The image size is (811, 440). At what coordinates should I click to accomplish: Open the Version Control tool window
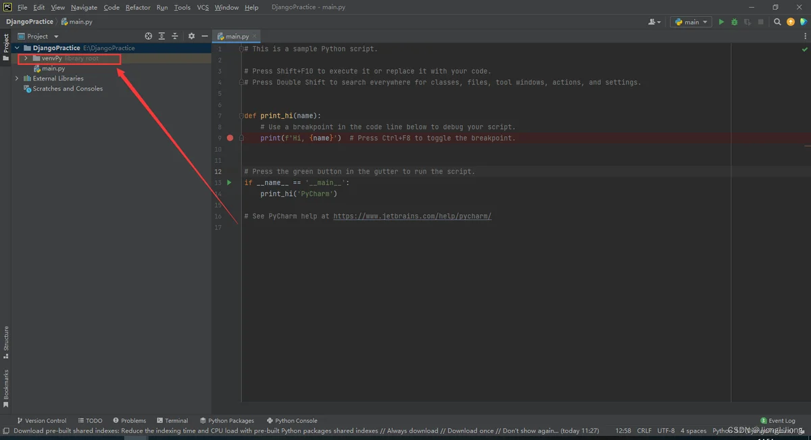coord(41,420)
